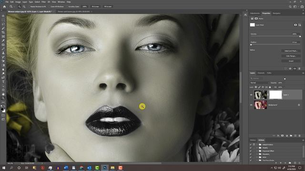Select the Horizontal Type tool
The height and width of the screenshot is (171, 305).
[3, 82]
